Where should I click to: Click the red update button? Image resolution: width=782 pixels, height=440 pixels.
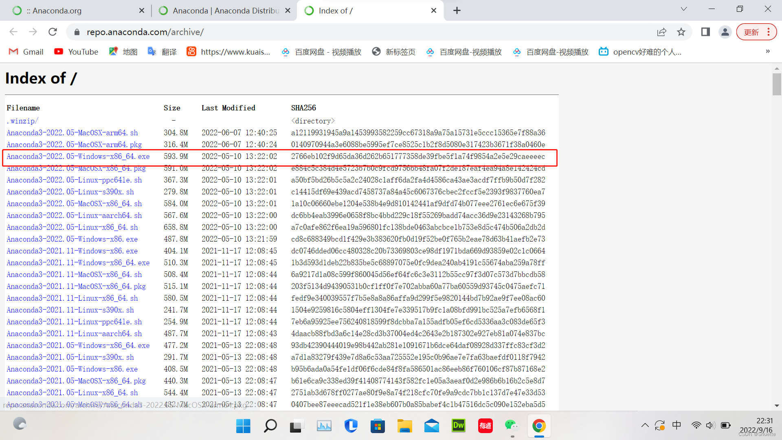point(751,32)
